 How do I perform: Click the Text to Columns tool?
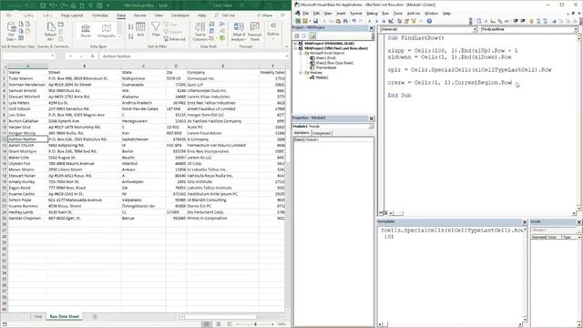pyautogui.click(x=199, y=31)
